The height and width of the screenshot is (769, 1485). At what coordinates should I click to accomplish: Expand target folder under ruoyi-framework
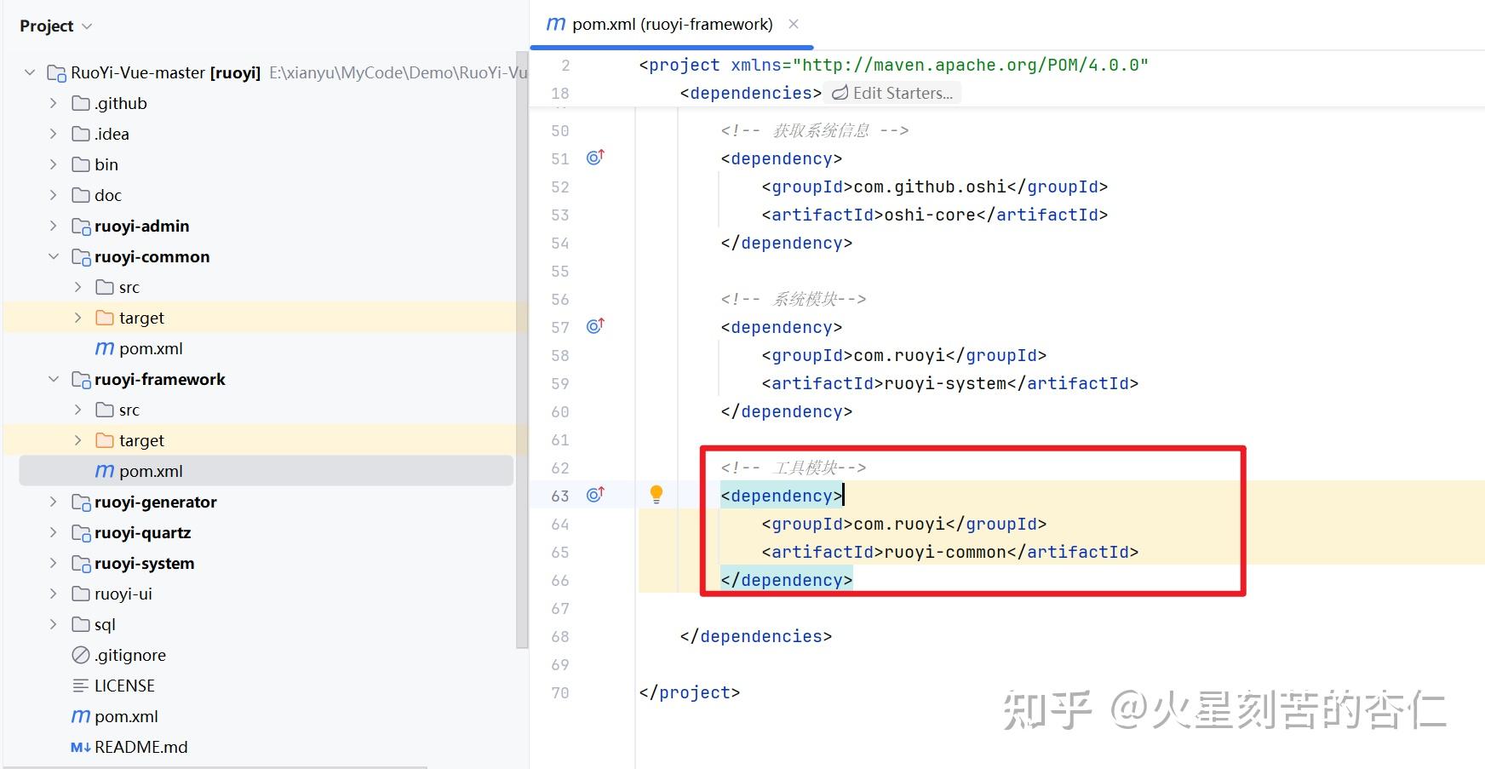pos(78,440)
